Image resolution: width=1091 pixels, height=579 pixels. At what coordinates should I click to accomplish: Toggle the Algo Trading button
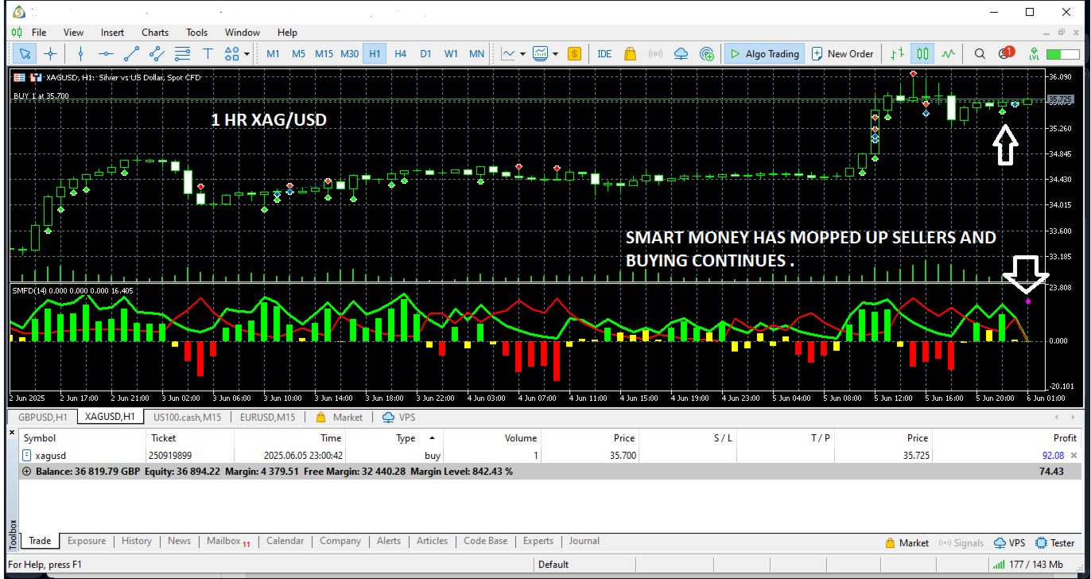[764, 54]
